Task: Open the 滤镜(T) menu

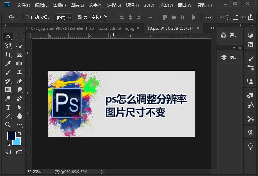Action: point(132,5)
